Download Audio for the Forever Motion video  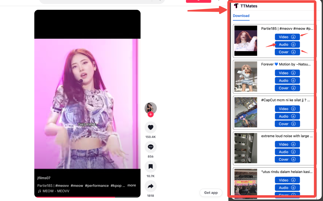pyautogui.click(x=287, y=80)
